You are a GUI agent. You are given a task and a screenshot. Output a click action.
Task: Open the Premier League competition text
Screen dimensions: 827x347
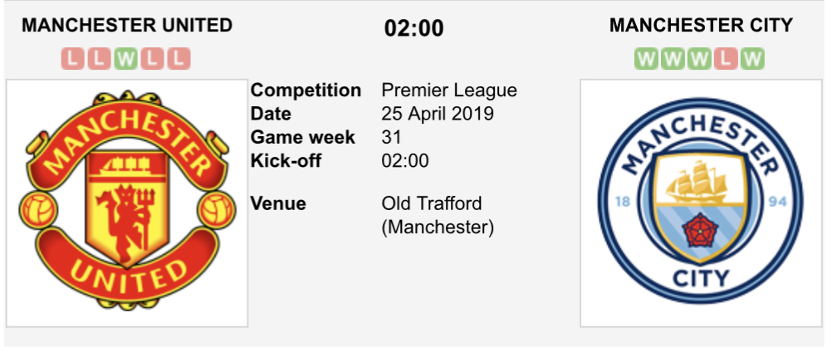coord(448,90)
